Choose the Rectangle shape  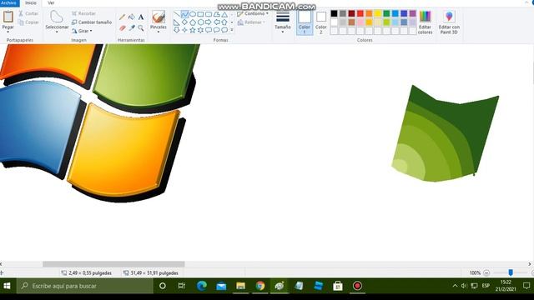click(x=200, y=14)
